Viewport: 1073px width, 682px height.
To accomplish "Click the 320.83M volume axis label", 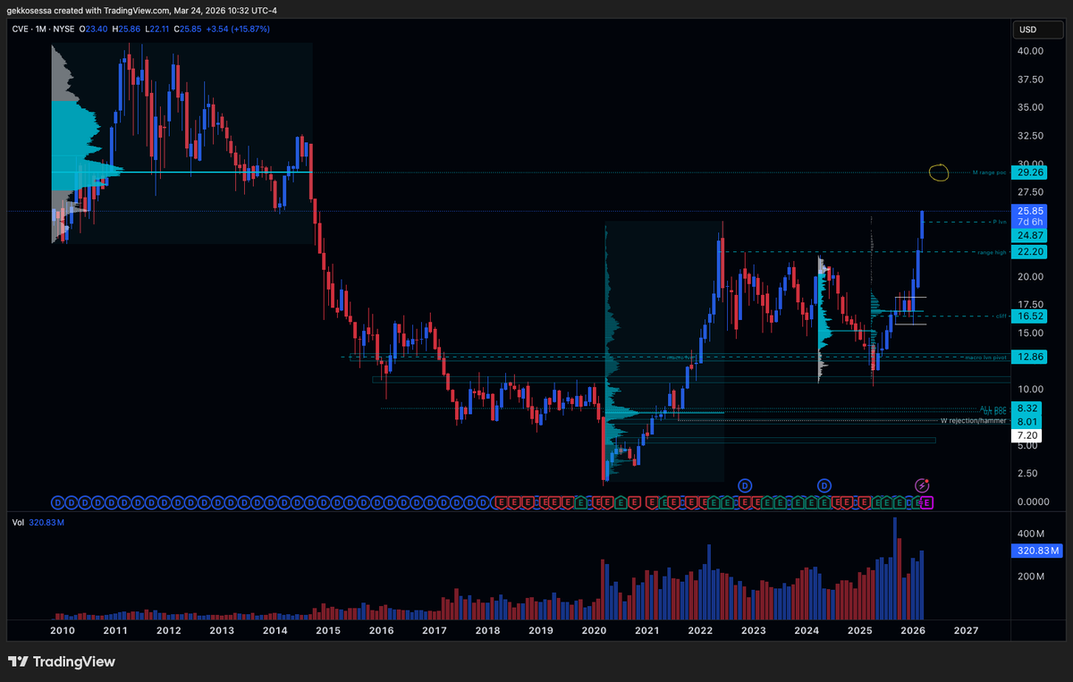I will [1035, 552].
